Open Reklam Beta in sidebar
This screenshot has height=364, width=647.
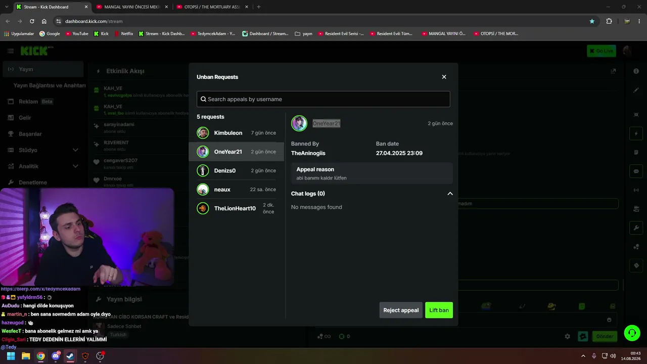[43, 102]
